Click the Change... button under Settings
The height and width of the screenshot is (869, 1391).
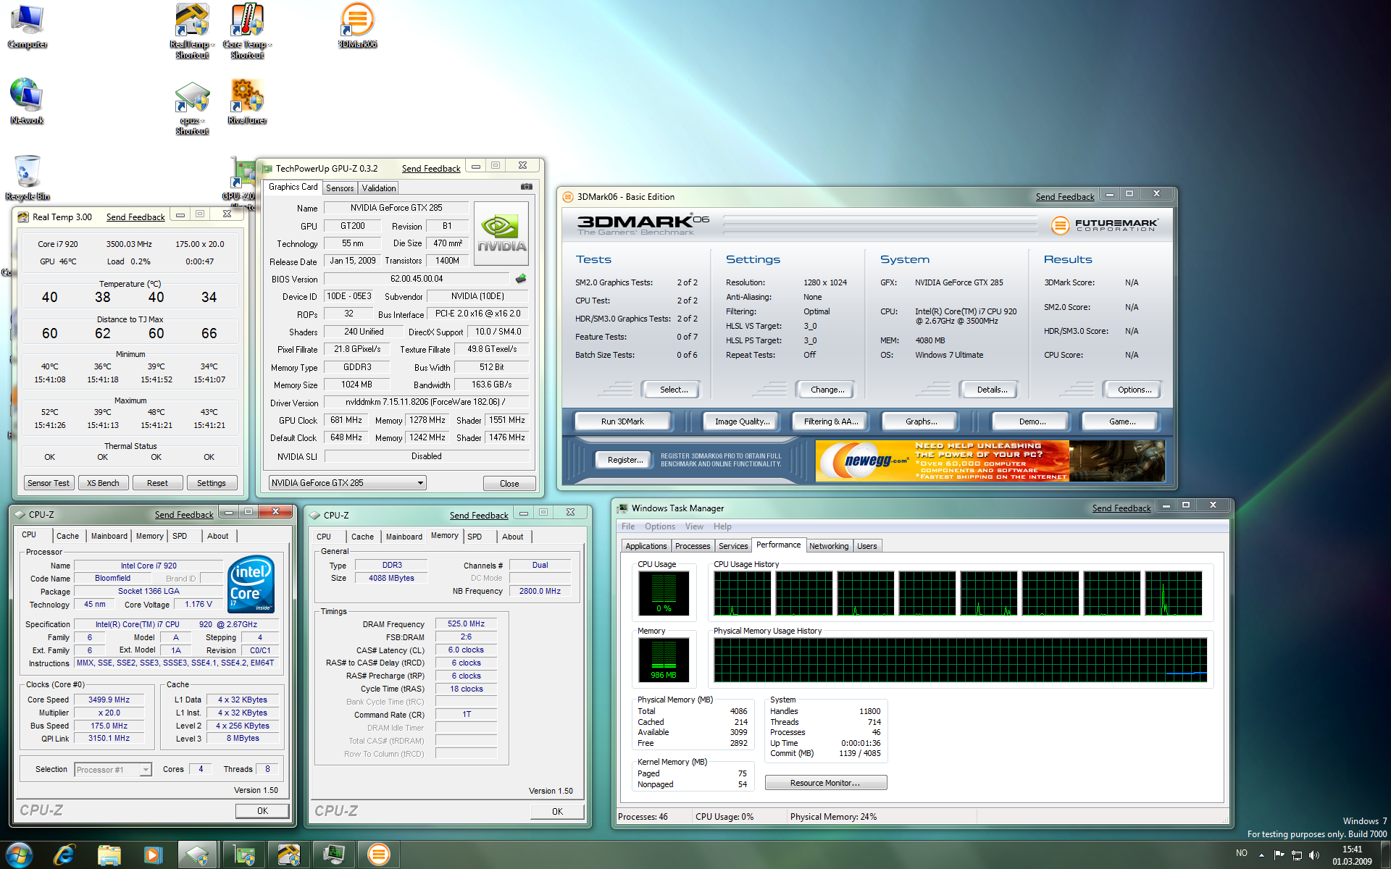click(827, 390)
